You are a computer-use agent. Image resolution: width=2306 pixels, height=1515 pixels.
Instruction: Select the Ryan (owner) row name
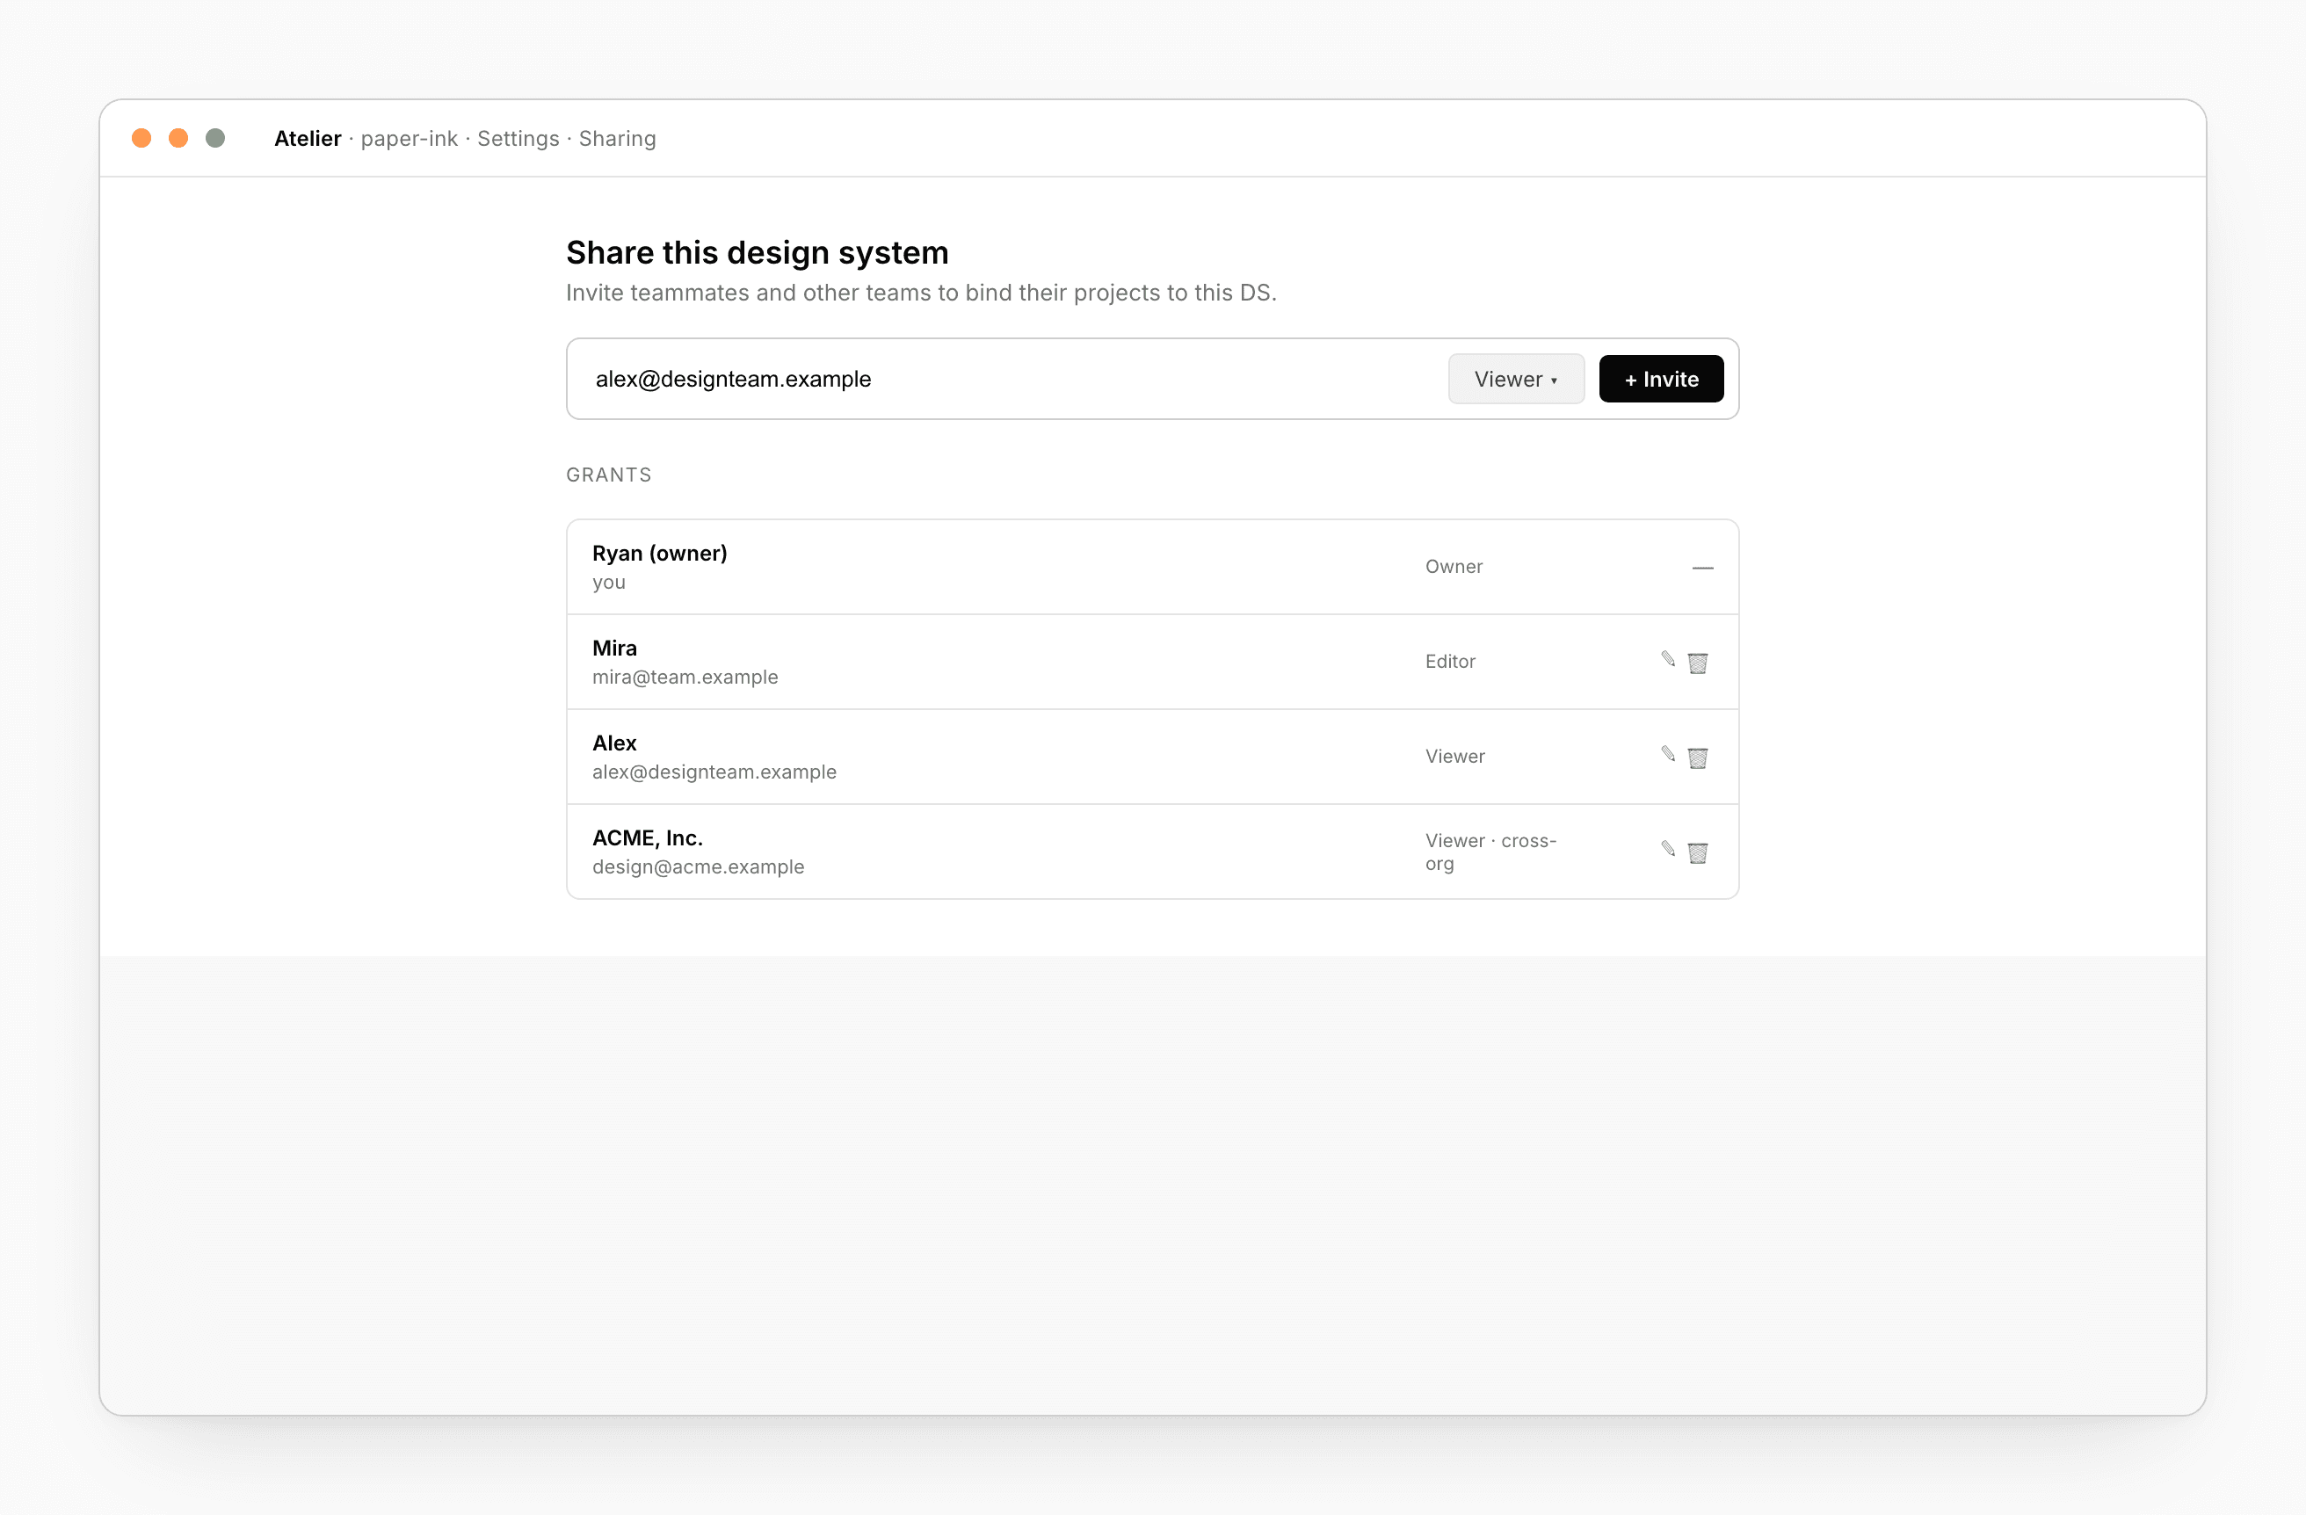point(660,553)
